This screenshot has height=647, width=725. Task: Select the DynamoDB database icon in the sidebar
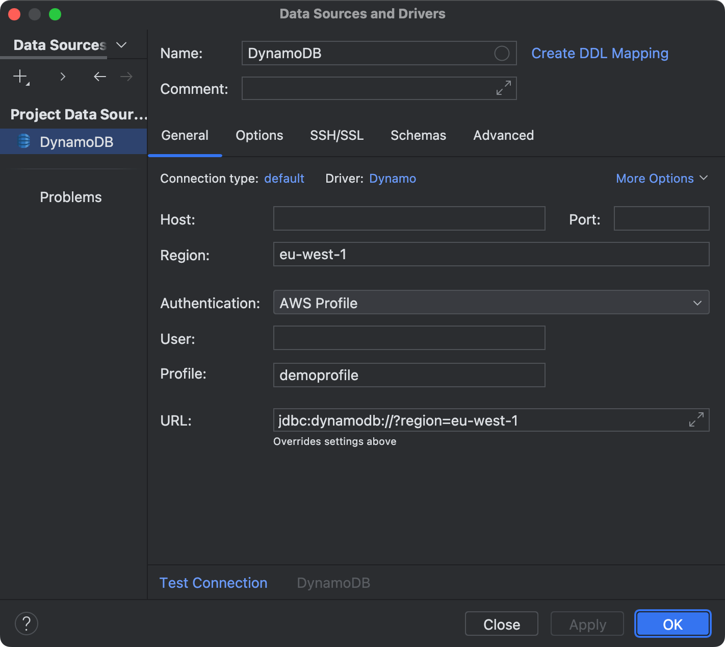tap(23, 141)
